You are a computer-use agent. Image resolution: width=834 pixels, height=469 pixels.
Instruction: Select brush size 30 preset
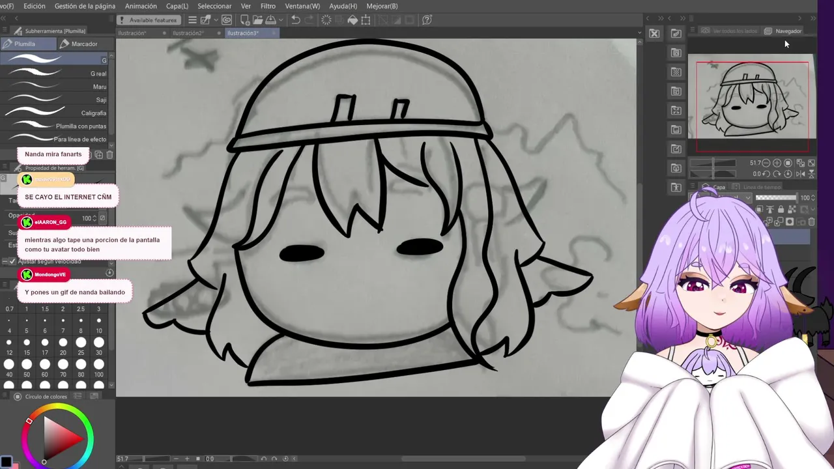99,347
